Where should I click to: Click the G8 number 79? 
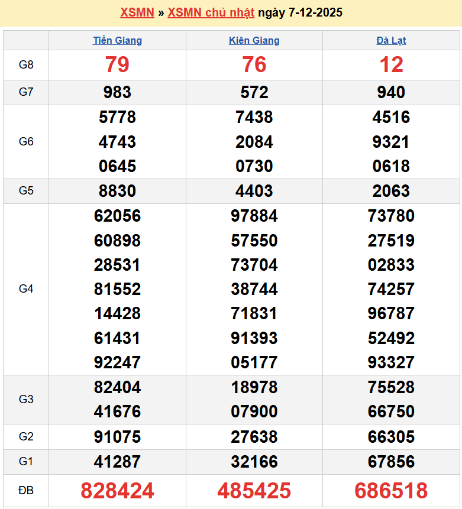click(x=117, y=64)
